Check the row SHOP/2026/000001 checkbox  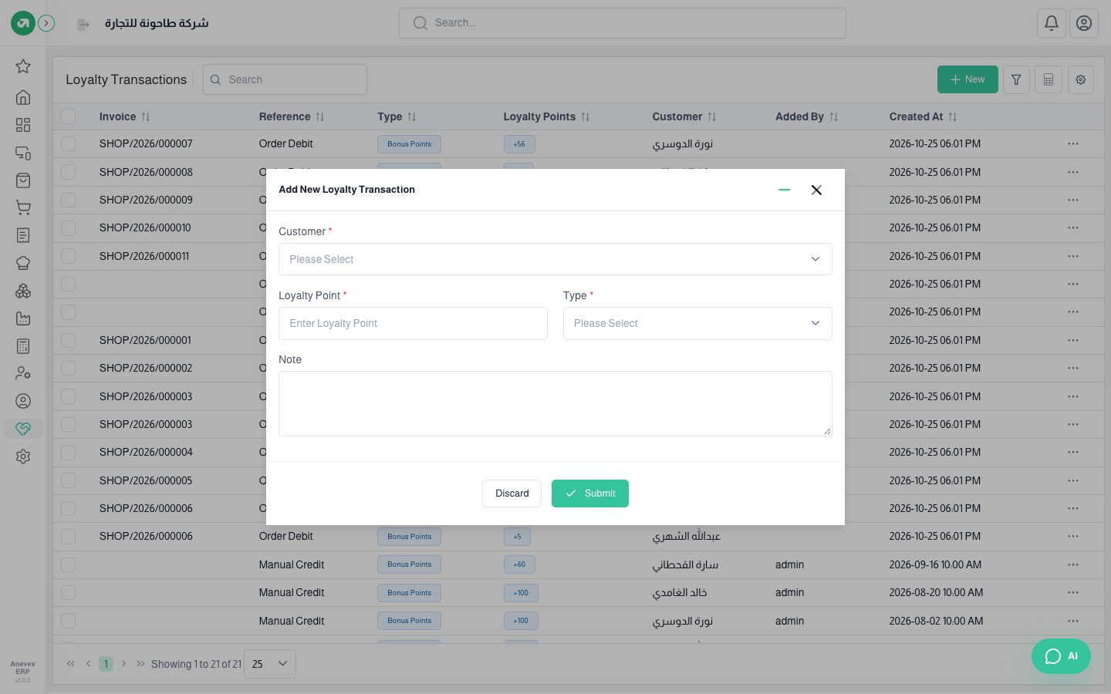coord(69,340)
